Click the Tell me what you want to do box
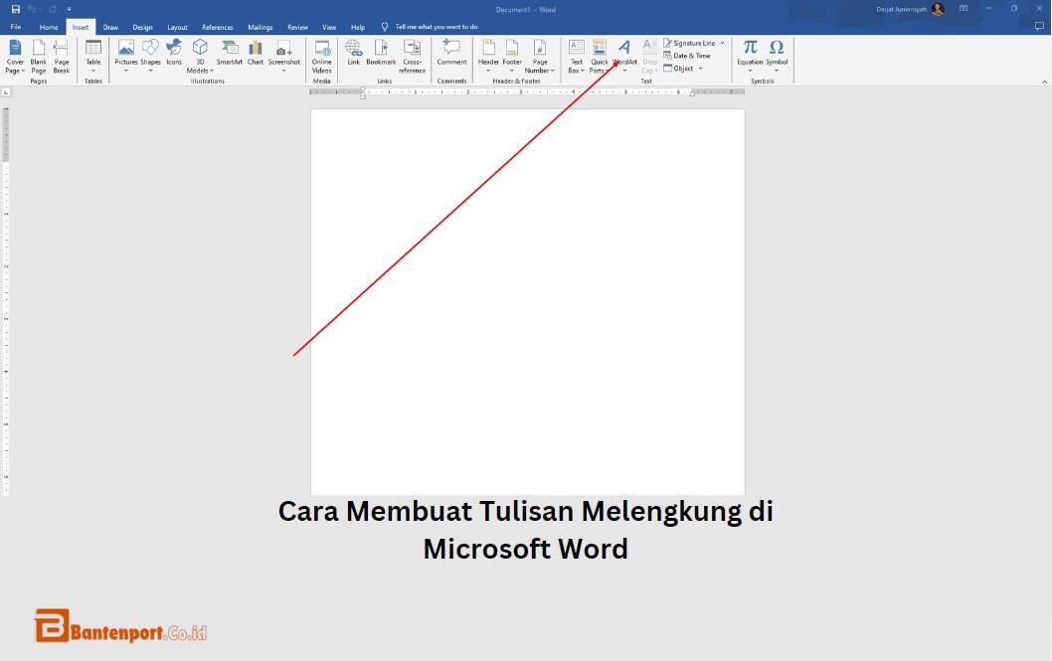1052x661 pixels. pos(428,27)
